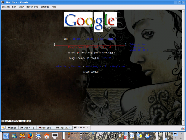186x140 pixels.
Task: Select 'pages from Egypt' radio button
Action: click(x=93, y=52)
